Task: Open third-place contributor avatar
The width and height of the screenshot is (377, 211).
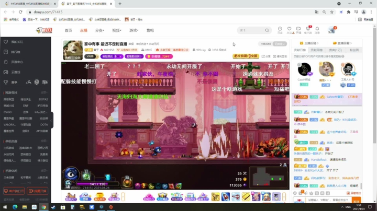Action: [x=348, y=69]
